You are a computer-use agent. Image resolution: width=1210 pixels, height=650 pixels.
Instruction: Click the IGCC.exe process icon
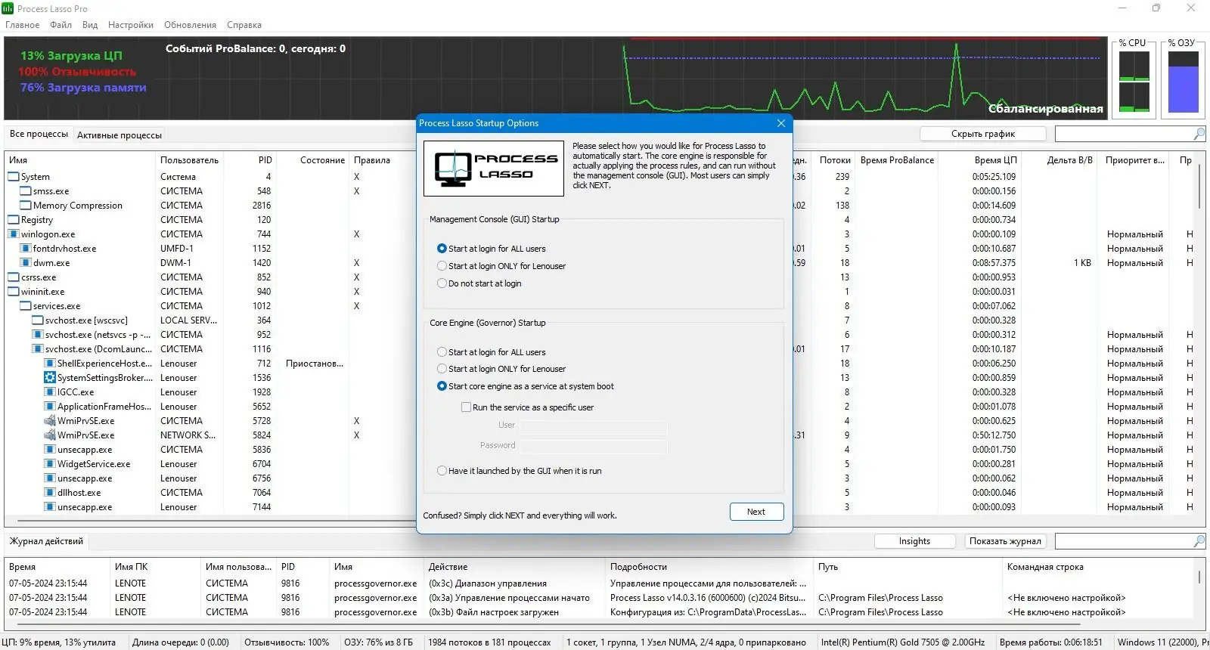50,392
